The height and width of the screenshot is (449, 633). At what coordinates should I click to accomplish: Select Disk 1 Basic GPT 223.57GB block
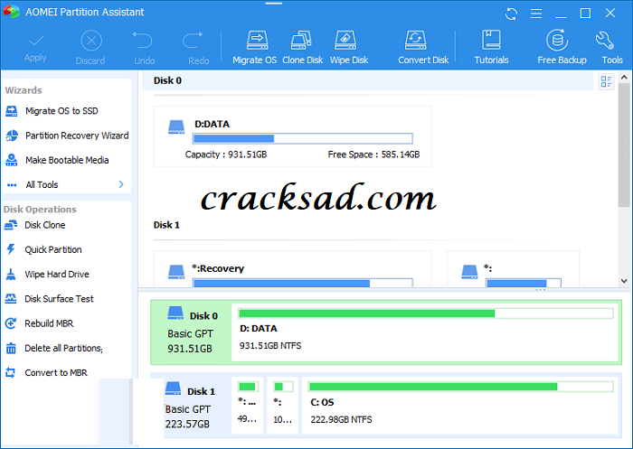(190, 407)
